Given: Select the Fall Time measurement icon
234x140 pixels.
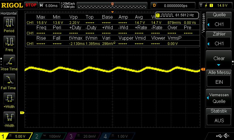Looking at the screenshot, I should tap(9, 80).
